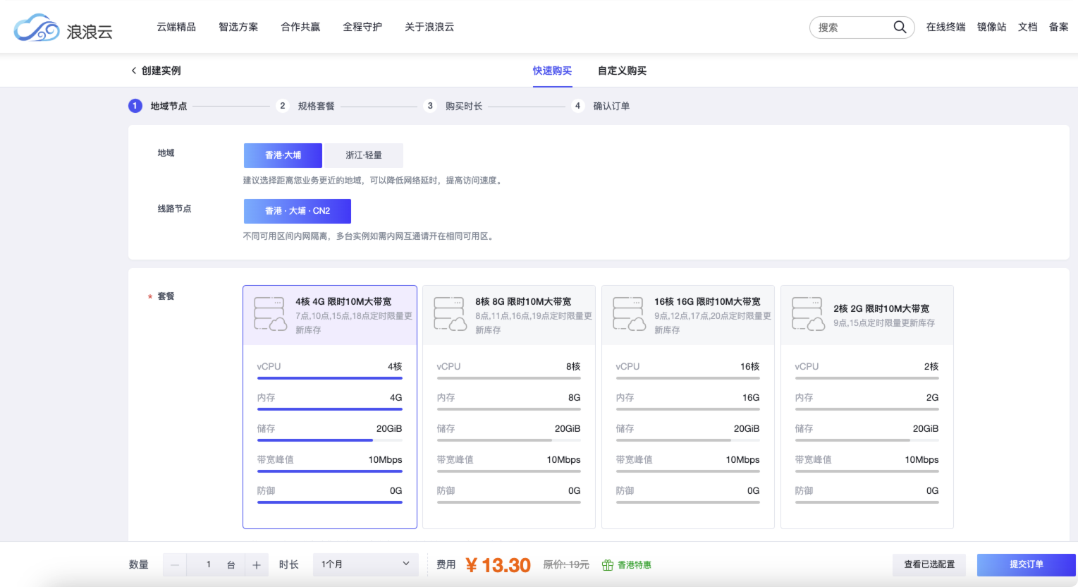Click the 查看已选配置 button
Image resolution: width=1078 pixels, height=587 pixels.
(x=929, y=564)
